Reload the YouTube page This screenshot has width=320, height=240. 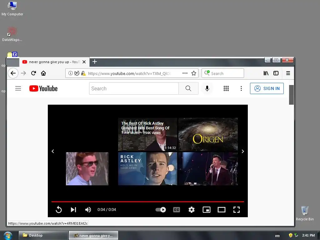[x=33, y=73]
